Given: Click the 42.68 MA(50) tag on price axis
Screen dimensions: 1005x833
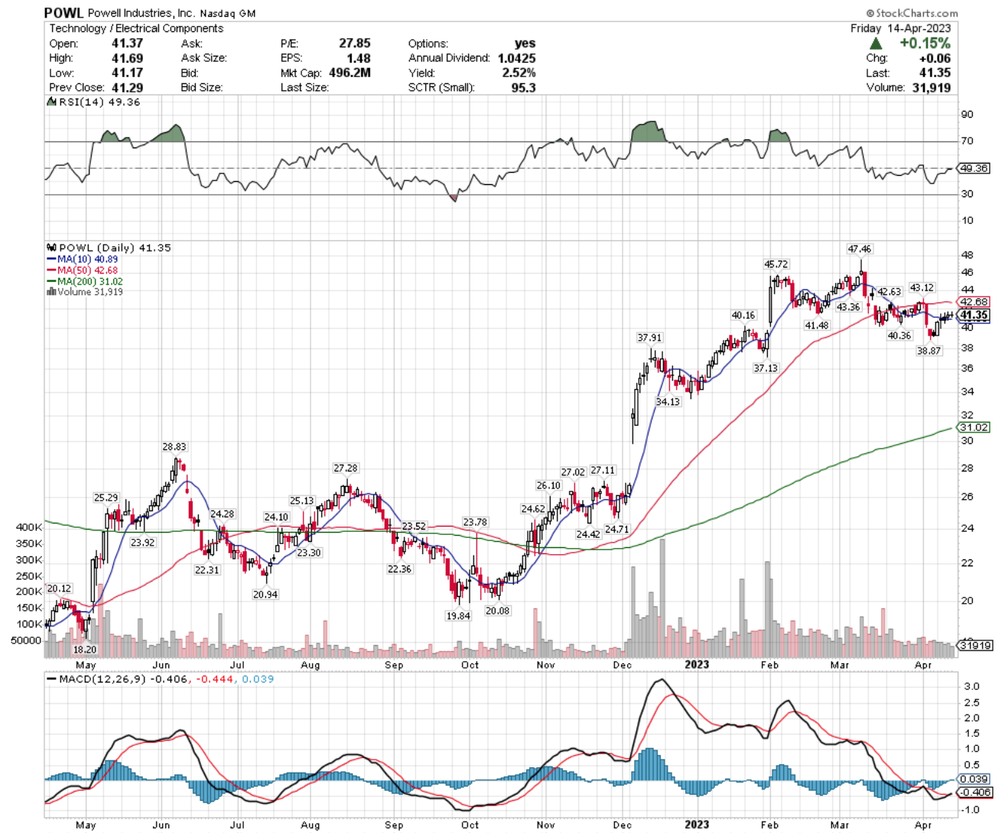Looking at the screenshot, I should pos(974,302).
